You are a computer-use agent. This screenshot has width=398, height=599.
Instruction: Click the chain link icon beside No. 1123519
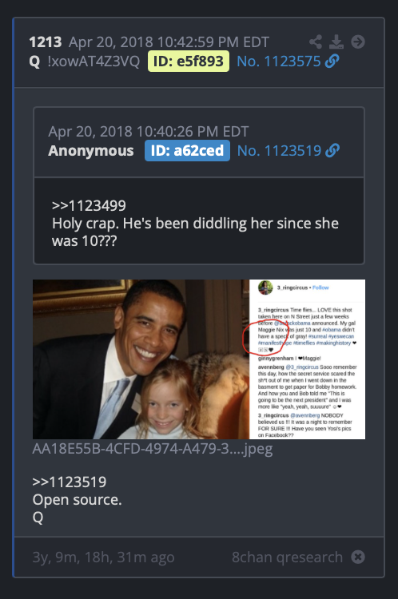pos(332,150)
